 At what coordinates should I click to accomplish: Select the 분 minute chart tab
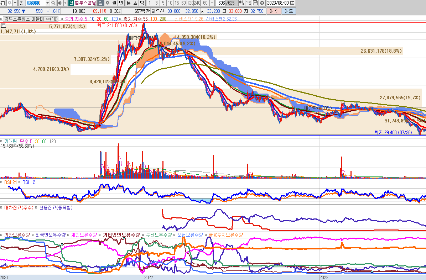pyautogui.click(x=129, y=3)
